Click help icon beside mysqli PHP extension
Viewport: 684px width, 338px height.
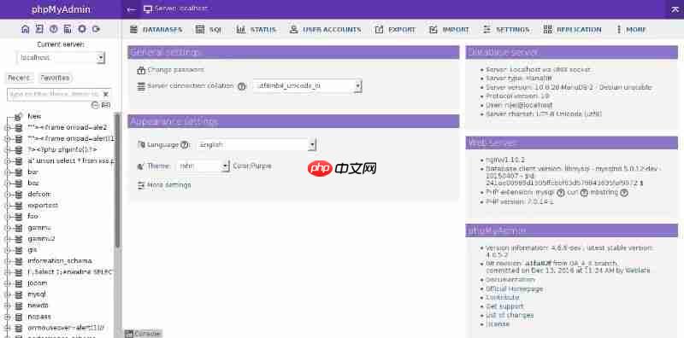pos(561,193)
